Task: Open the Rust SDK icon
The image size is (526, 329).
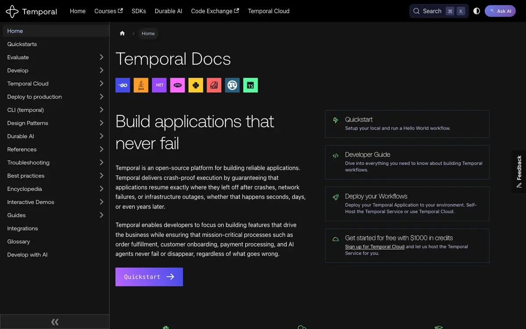Action: tap(232, 85)
